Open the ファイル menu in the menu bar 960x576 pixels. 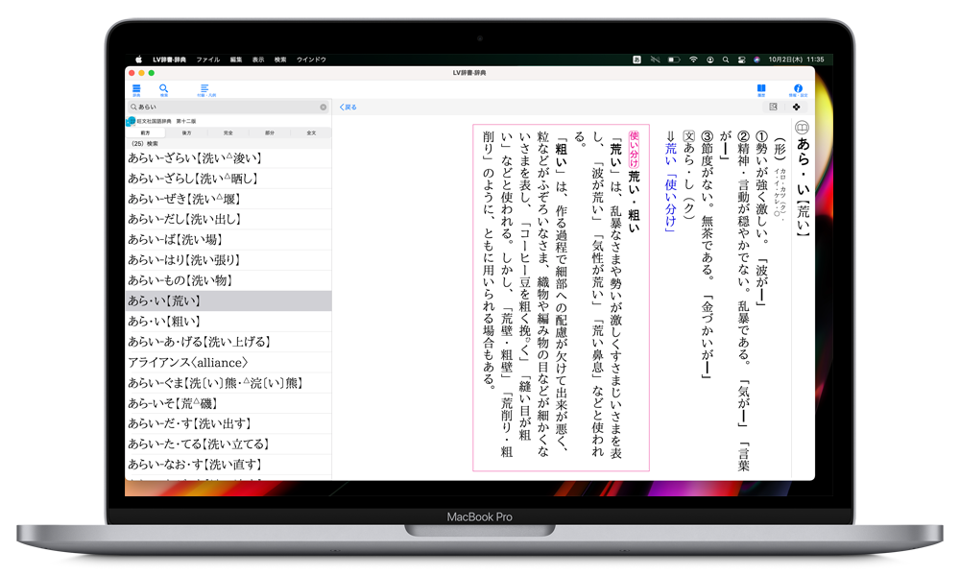click(207, 60)
